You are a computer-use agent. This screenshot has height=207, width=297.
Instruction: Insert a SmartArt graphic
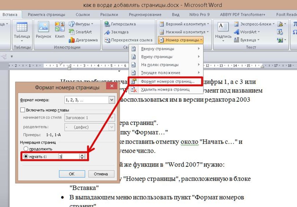click(81, 32)
